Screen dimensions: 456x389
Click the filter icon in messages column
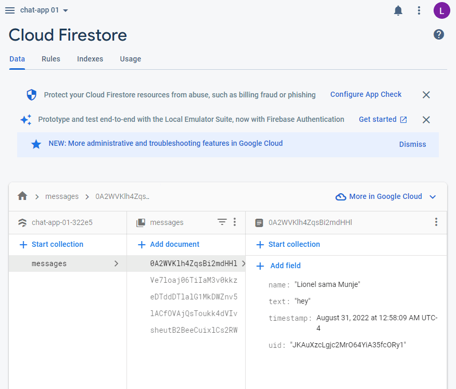(222, 222)
